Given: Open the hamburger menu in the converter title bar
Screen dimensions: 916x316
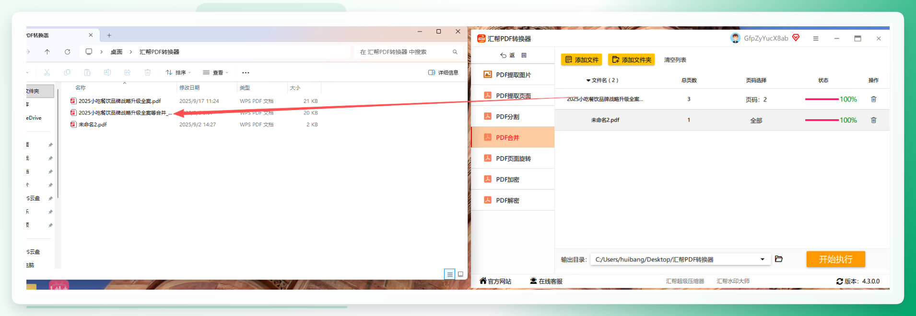Looking at the screenshot, I should 816,38.
